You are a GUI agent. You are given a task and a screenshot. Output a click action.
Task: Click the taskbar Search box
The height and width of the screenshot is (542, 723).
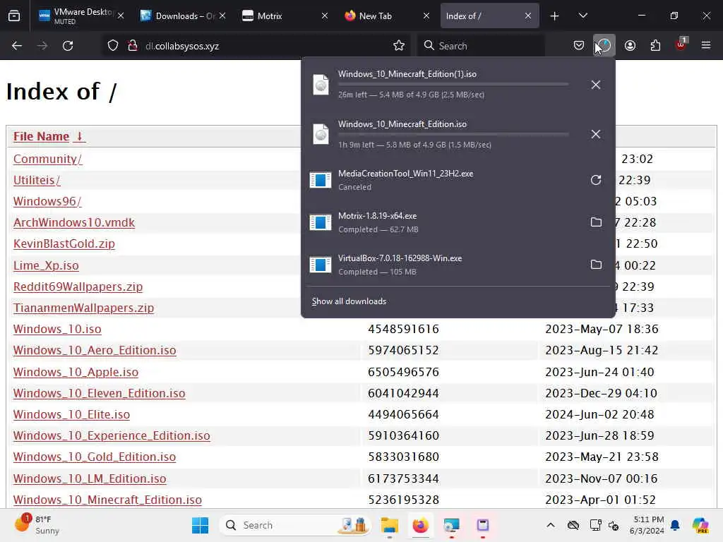click(x=294, y=525)
